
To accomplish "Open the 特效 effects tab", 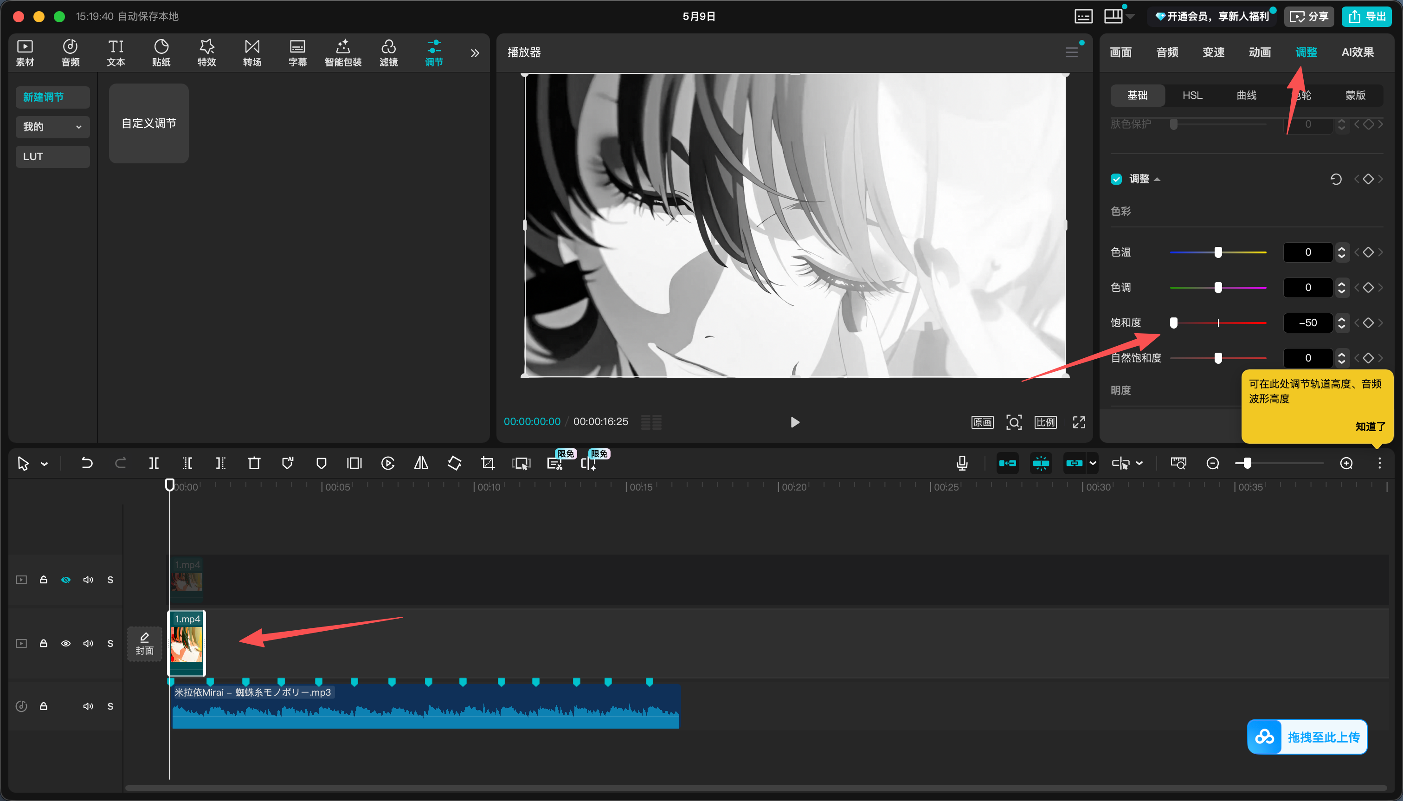I will [x=207, y=53].
